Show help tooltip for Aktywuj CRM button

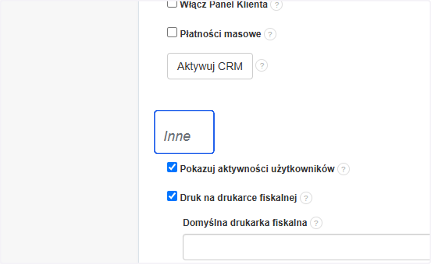tap(261, 66)
